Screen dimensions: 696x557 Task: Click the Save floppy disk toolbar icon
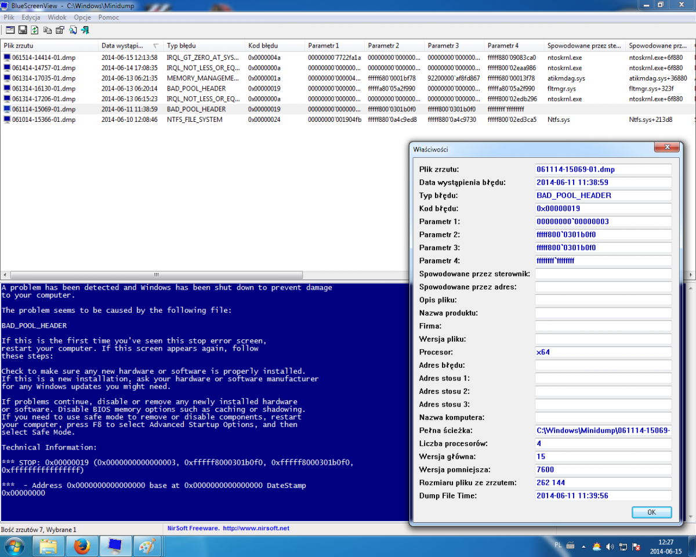(23, 30)
